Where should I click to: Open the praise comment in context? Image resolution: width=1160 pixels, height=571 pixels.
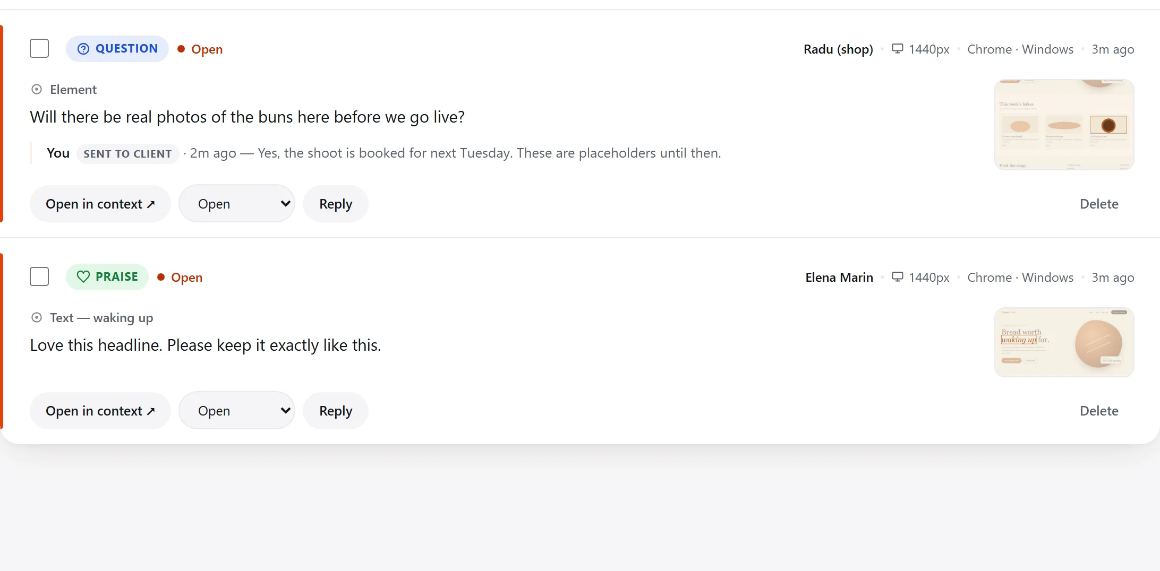[100, 411]
